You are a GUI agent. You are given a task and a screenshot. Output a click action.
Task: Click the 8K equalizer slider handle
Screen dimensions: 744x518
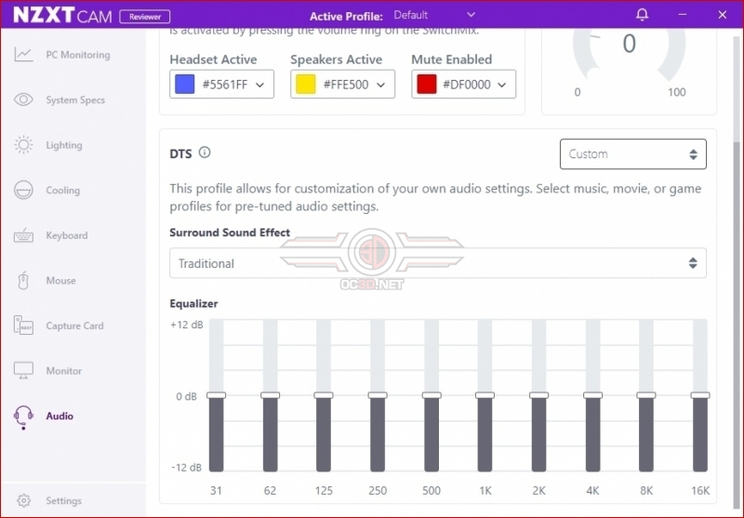(646, 395)
